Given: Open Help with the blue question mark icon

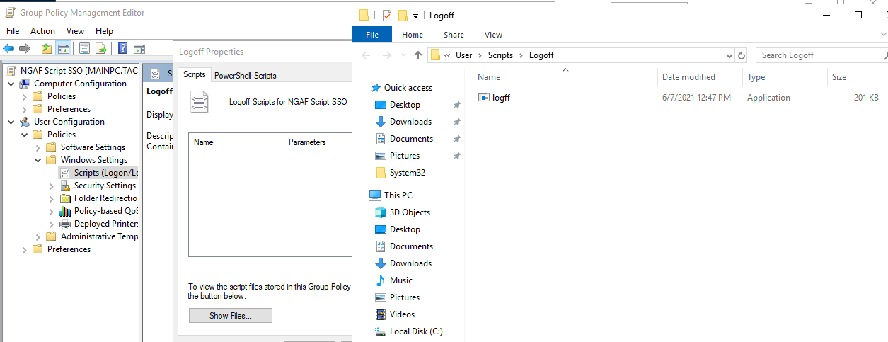Looking at the screenshot, I should pyautogui.click(x=122, y=49).
